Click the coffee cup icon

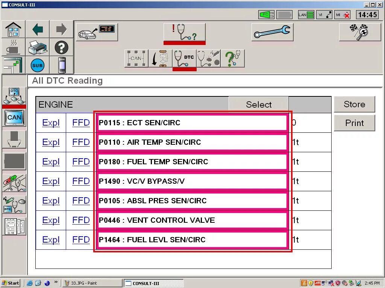point(13,47)
